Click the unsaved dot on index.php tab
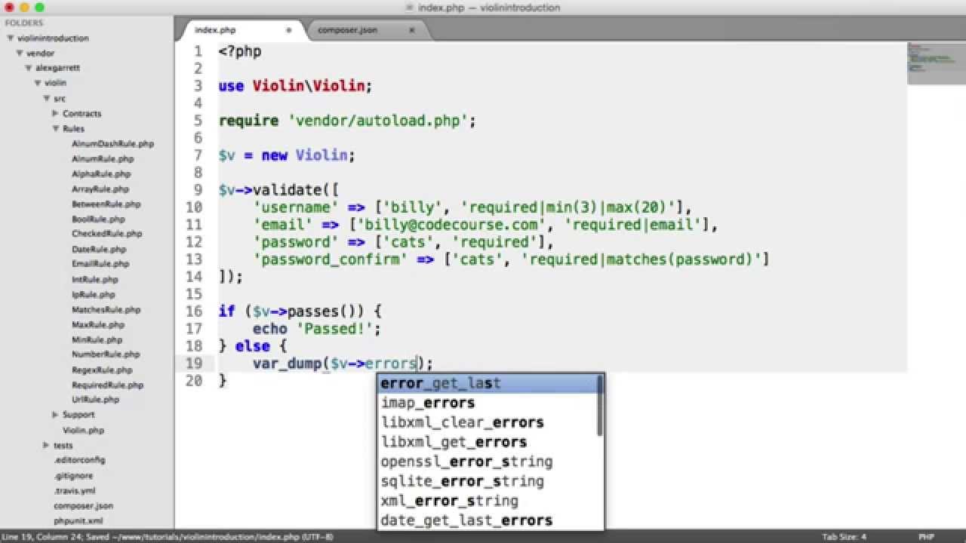966x543 pixels. (x=288, y=30)
